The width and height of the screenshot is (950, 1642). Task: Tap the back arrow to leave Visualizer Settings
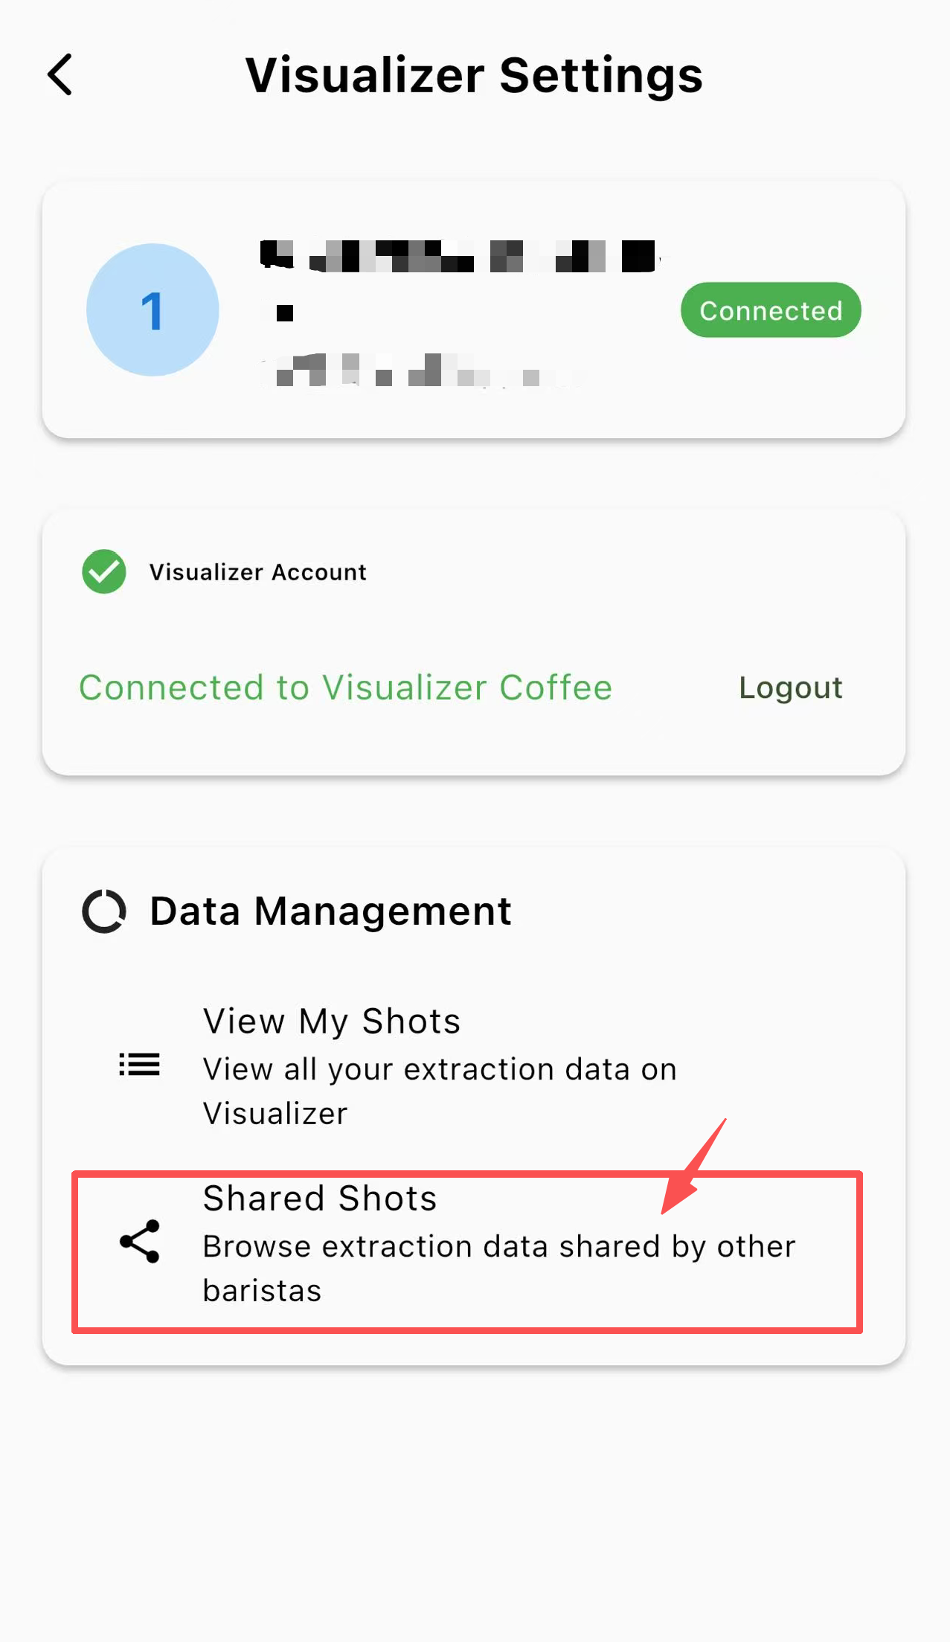click(x=60, y=74)
